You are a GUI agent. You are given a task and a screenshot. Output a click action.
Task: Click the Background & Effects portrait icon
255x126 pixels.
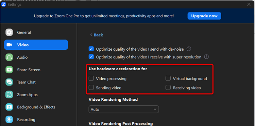tap(9, 107)
